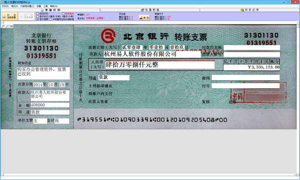Click the fit-to-window icon
The height and width of the screenshot is (180, 300).
click(x=11, y=26)
